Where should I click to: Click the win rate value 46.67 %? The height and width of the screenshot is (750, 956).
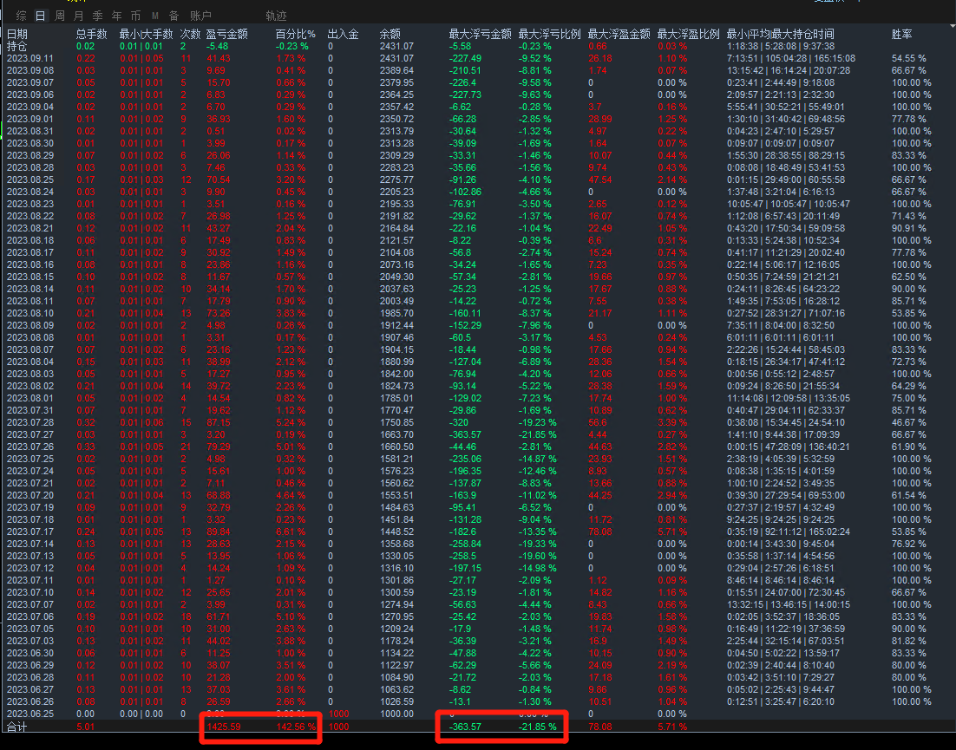(908, 423)
